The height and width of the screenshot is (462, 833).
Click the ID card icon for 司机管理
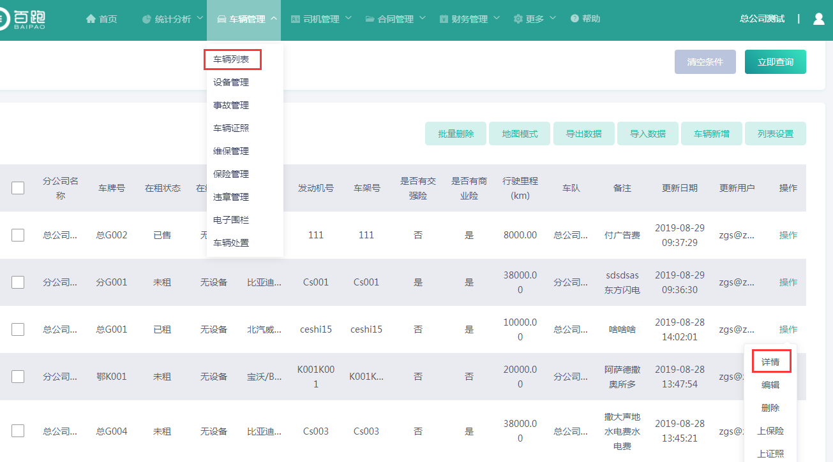[x=296, y=19]
